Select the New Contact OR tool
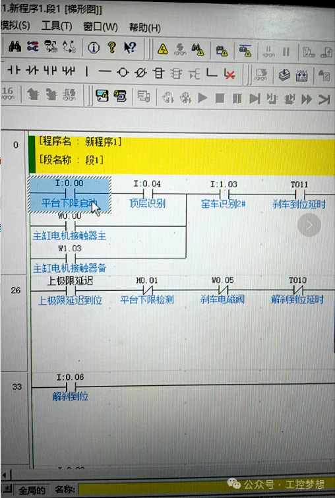 (50, 71)
